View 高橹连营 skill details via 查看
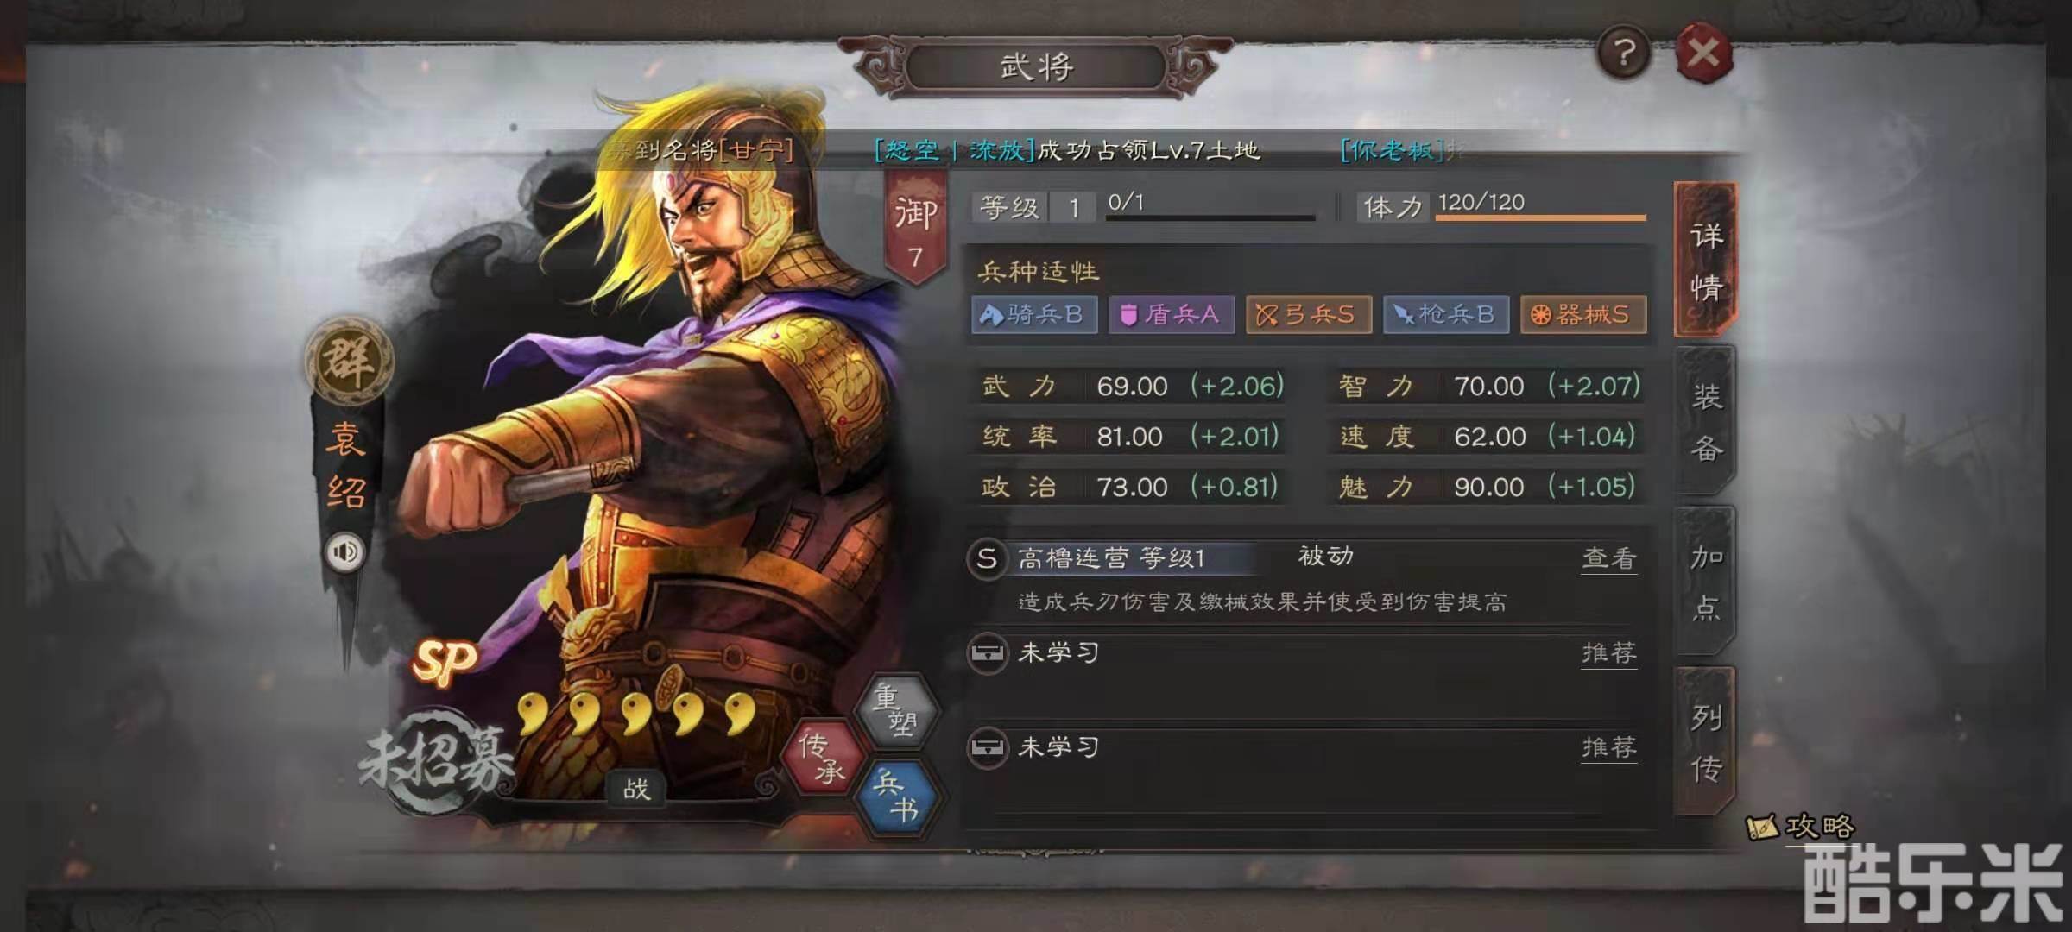The width and height of the screenshot is (2072, 932). pos(1608,558)
